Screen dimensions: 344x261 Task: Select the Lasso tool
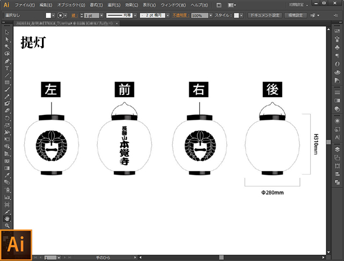7,54
